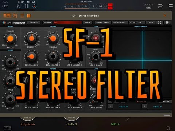Open the hamburger main menu
The height and width of the screenshot is (131, 175).
point(171,6)
